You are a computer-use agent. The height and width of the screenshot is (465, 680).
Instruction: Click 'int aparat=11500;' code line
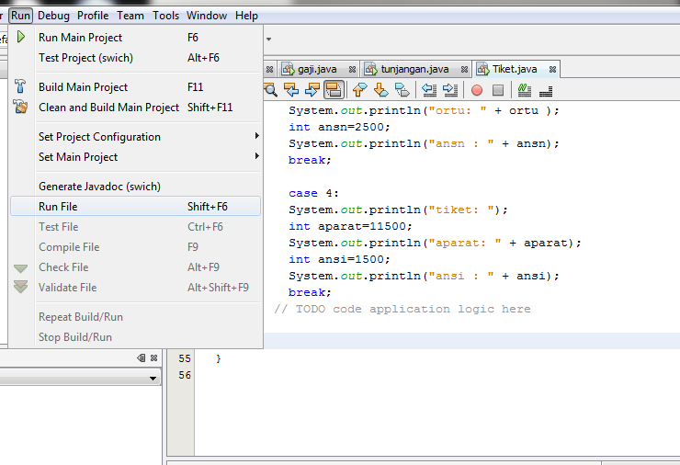(x=350, y=226)
